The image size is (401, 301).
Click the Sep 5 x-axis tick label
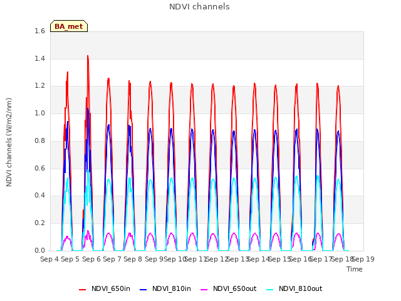pyautogui.click(x=70, y=259)
